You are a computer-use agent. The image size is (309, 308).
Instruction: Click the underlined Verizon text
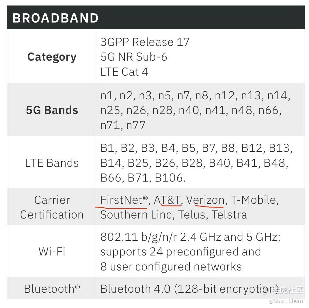click(x=205, y=200)
